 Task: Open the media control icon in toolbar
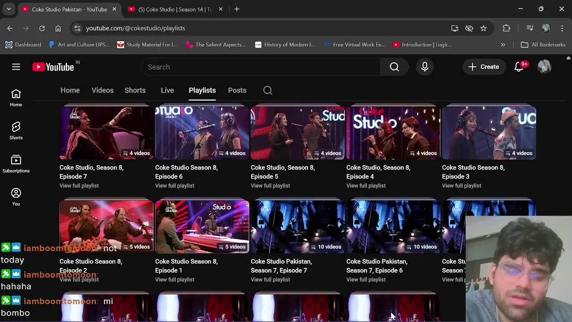pyautogui.click(x=530, y=28)
